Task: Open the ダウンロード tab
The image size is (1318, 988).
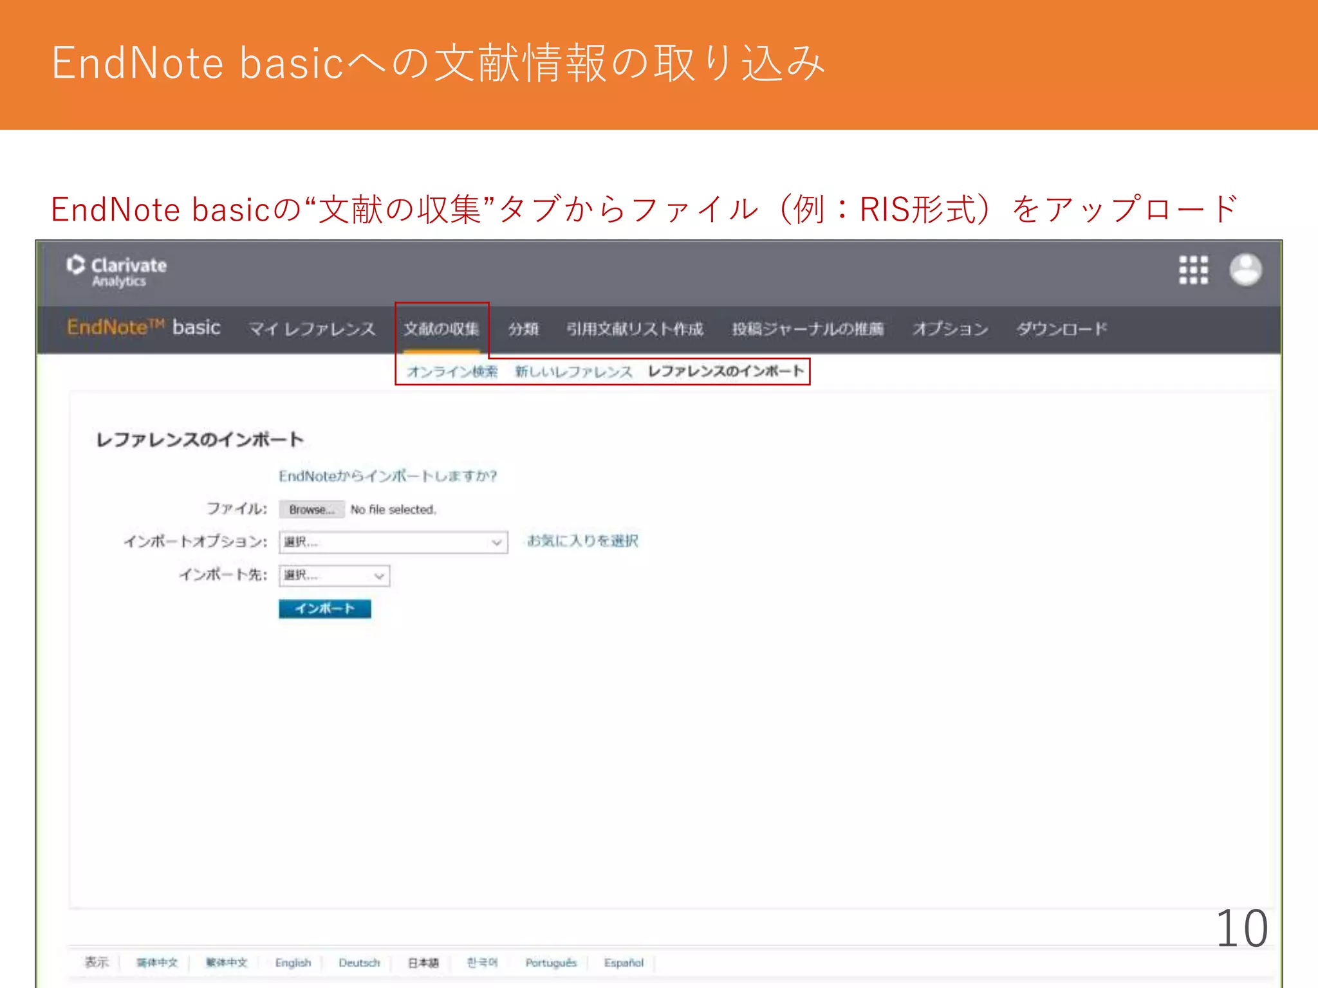Action: 1061,329
